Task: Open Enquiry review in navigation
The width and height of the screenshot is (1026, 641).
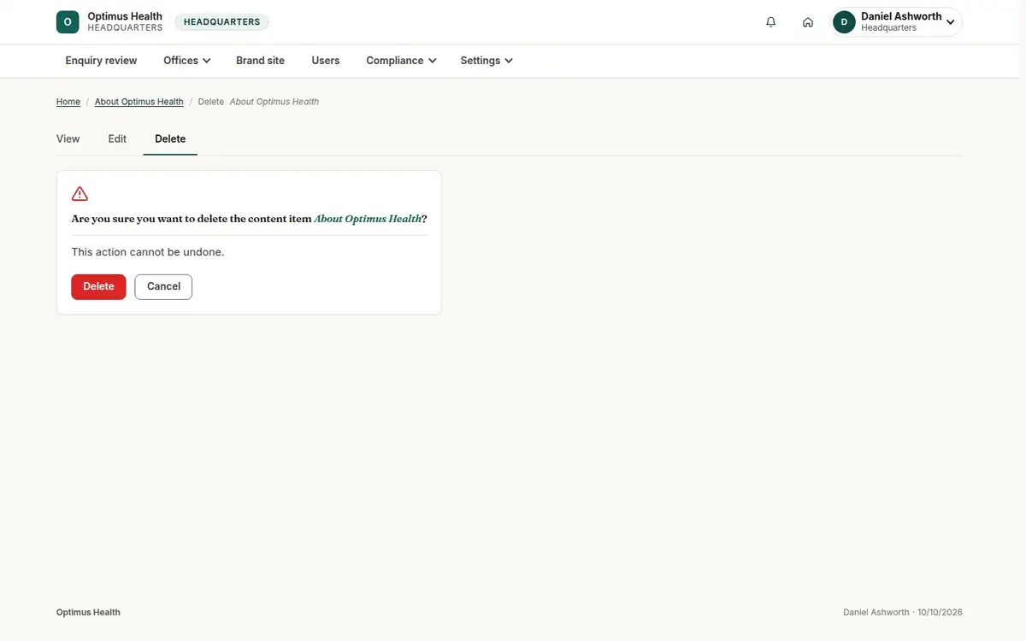Action: coord(101,61)
